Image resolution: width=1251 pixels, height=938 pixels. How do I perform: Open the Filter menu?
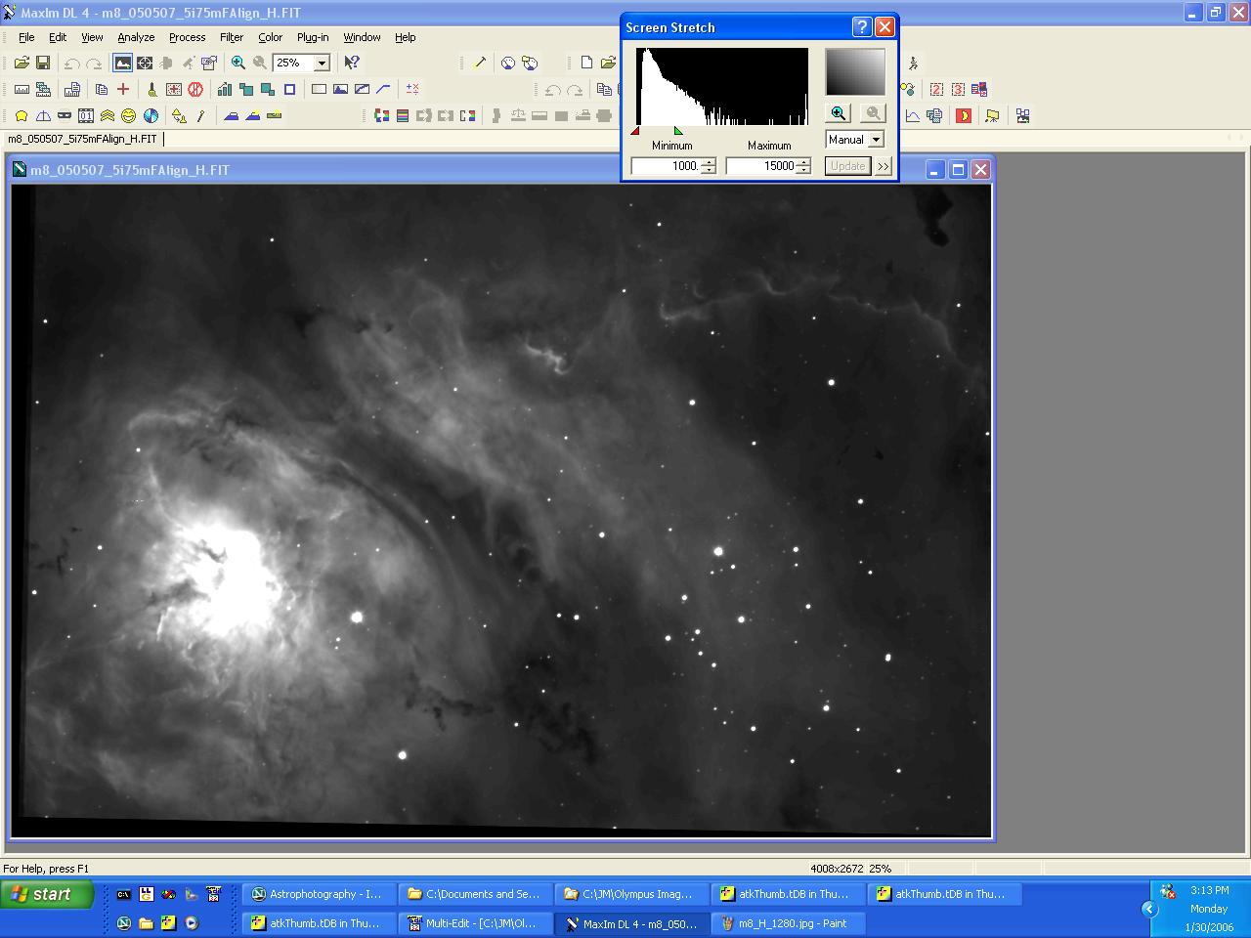(x=232, y=37)
